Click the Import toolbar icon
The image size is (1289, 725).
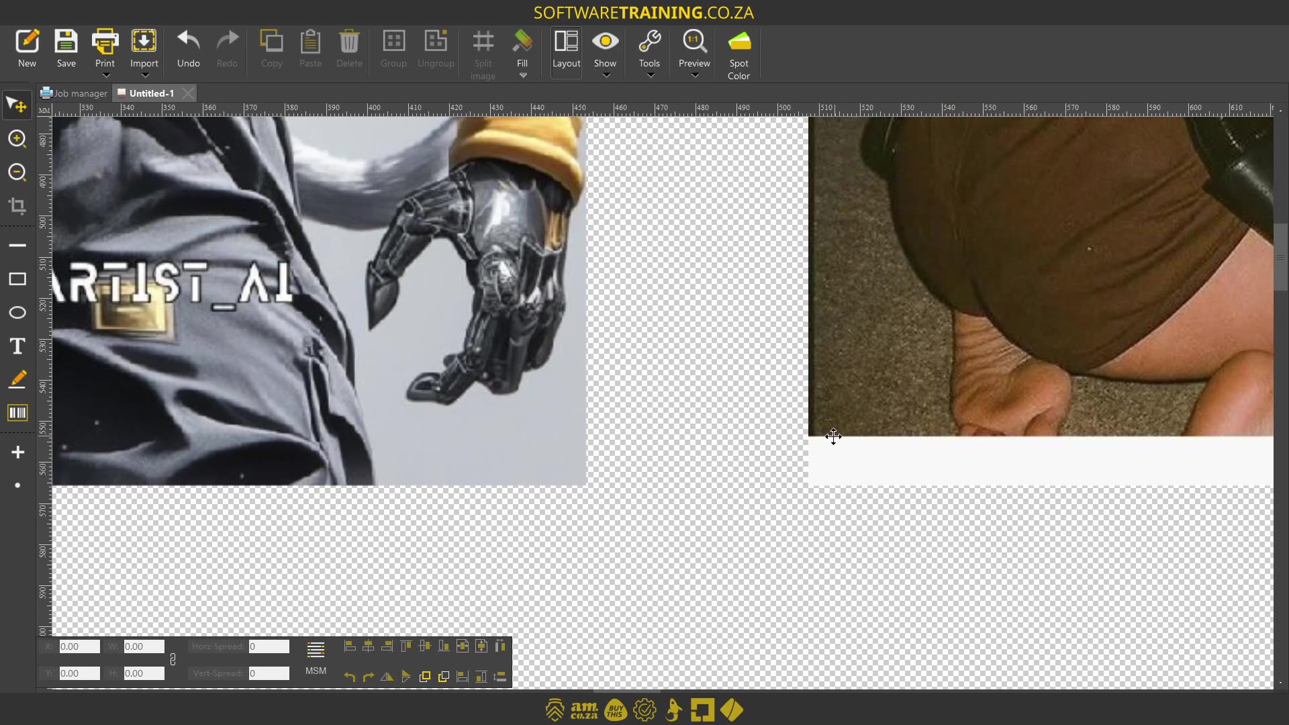(x=144, y=42)
